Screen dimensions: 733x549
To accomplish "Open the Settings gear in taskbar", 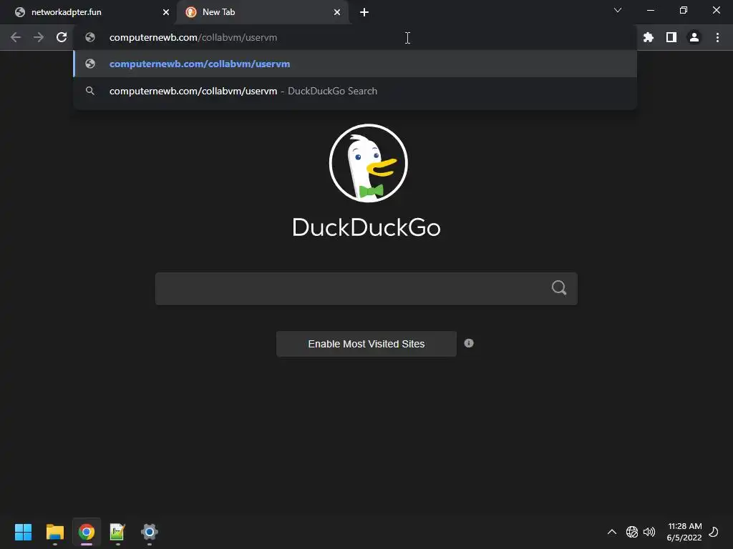I will tap(150, 532).
